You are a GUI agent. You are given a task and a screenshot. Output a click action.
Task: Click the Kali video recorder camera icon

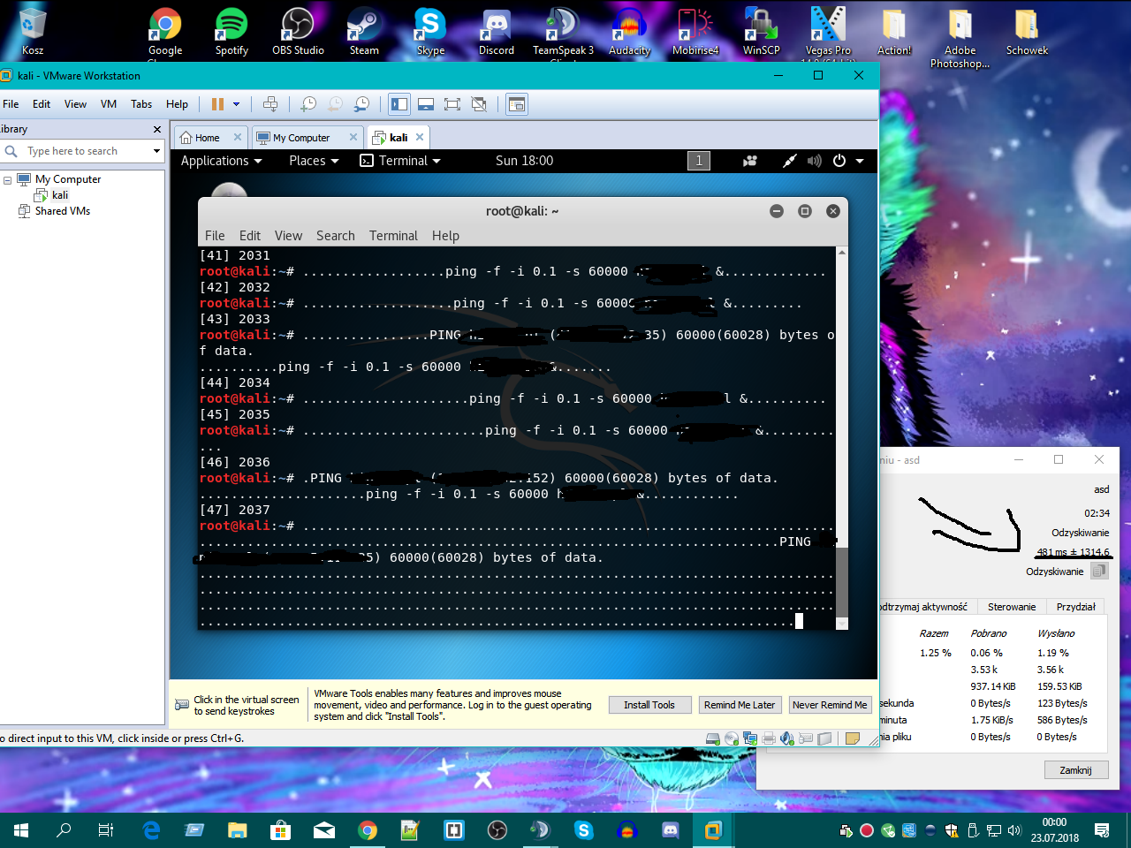[x=750, y=161]
